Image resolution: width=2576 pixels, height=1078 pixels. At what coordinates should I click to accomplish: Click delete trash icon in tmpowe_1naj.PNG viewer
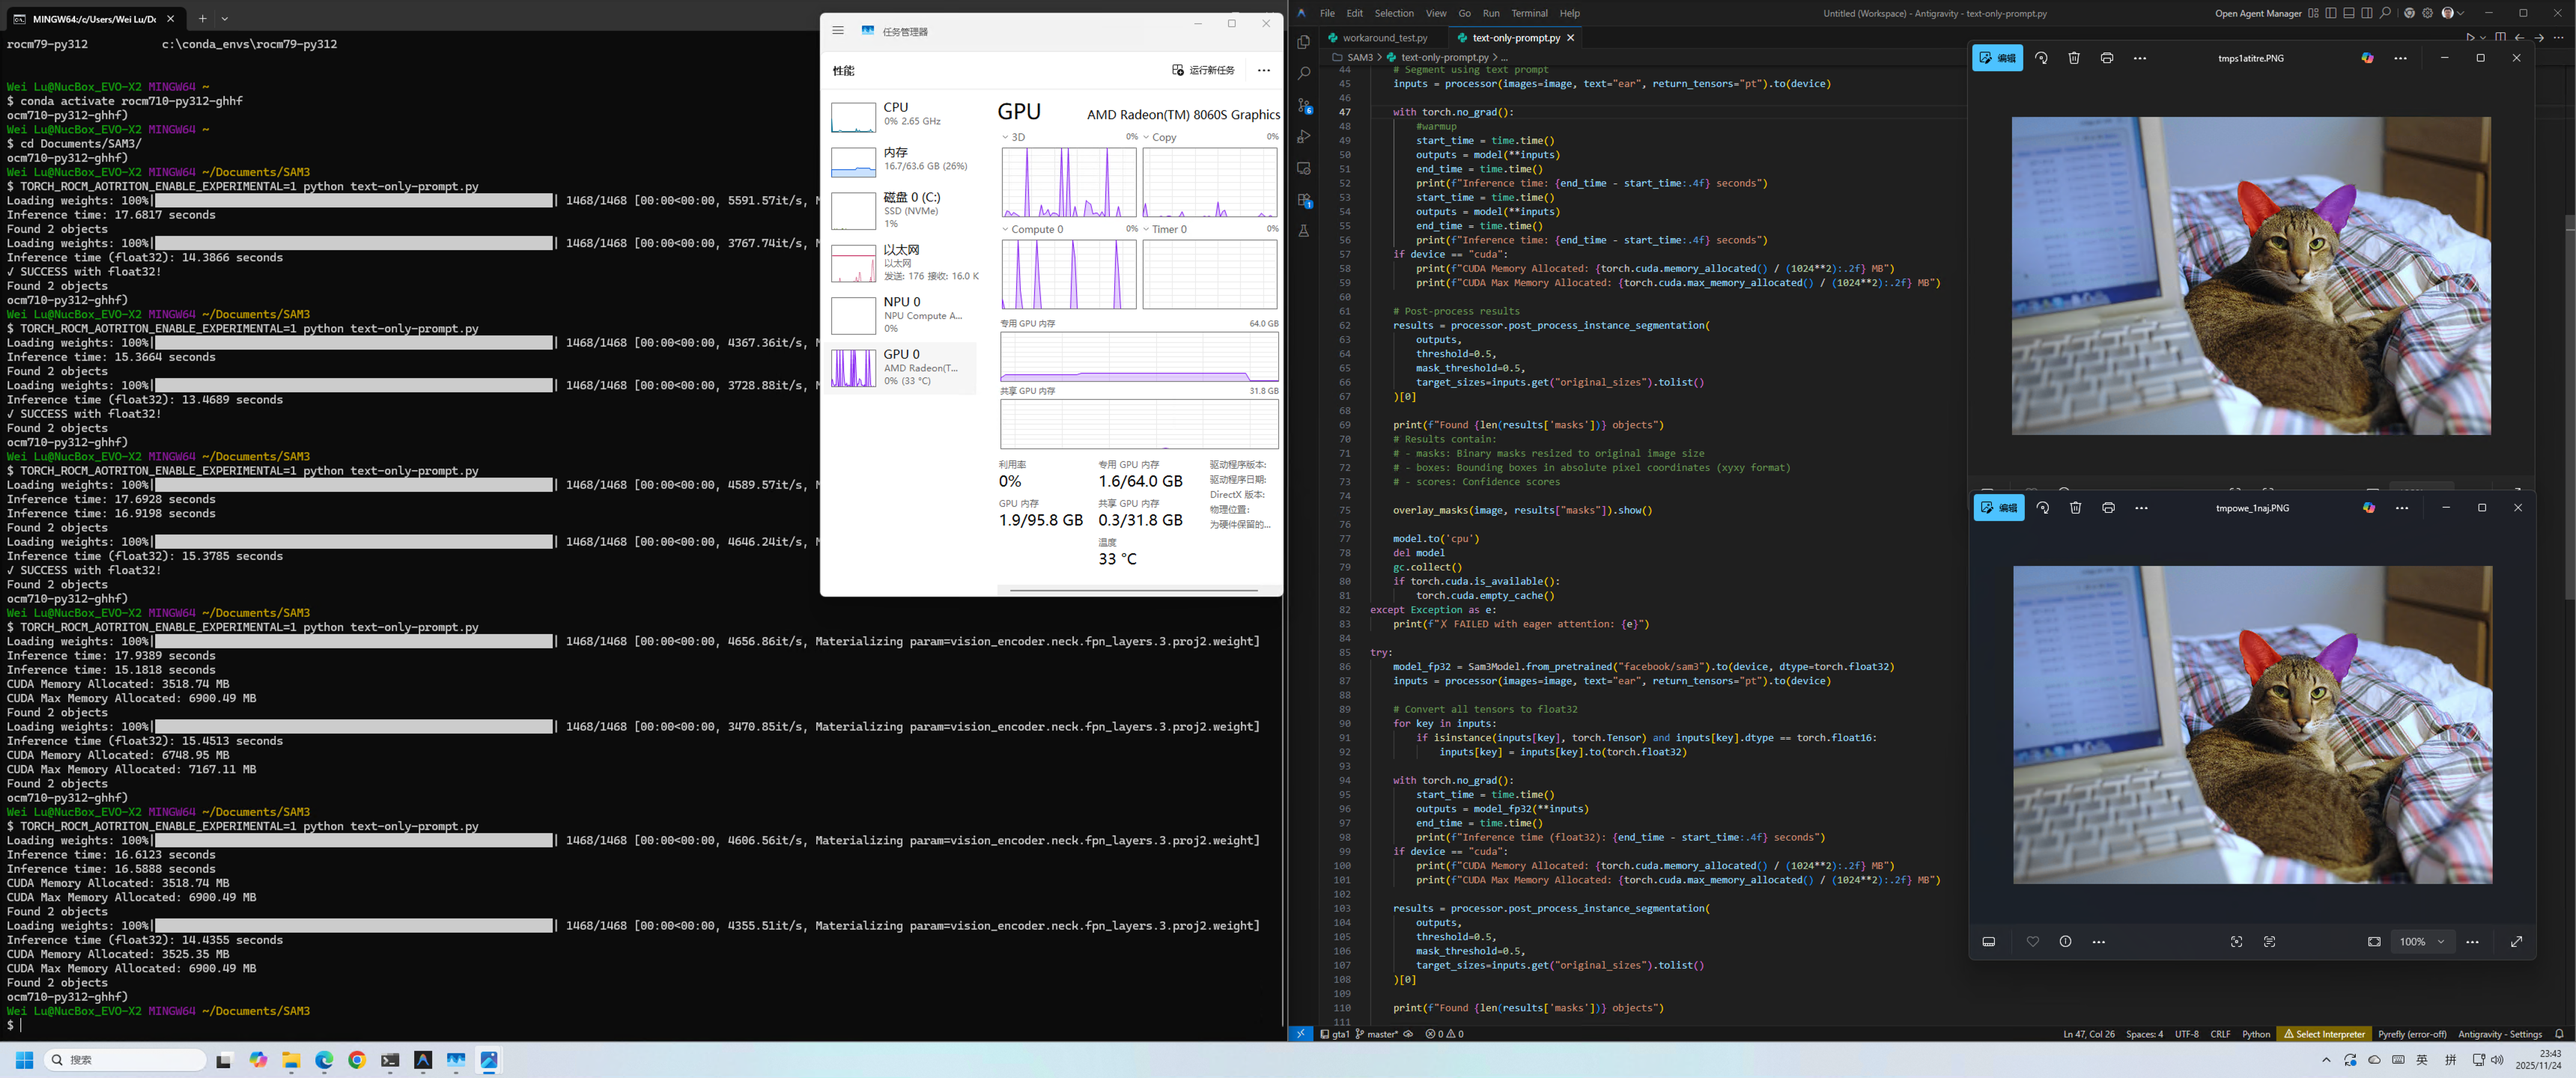2075,508
